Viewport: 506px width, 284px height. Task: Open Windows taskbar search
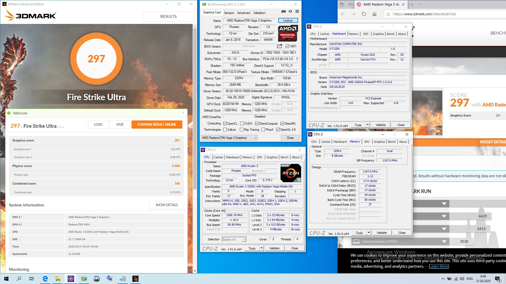click(x=19, y=279)
